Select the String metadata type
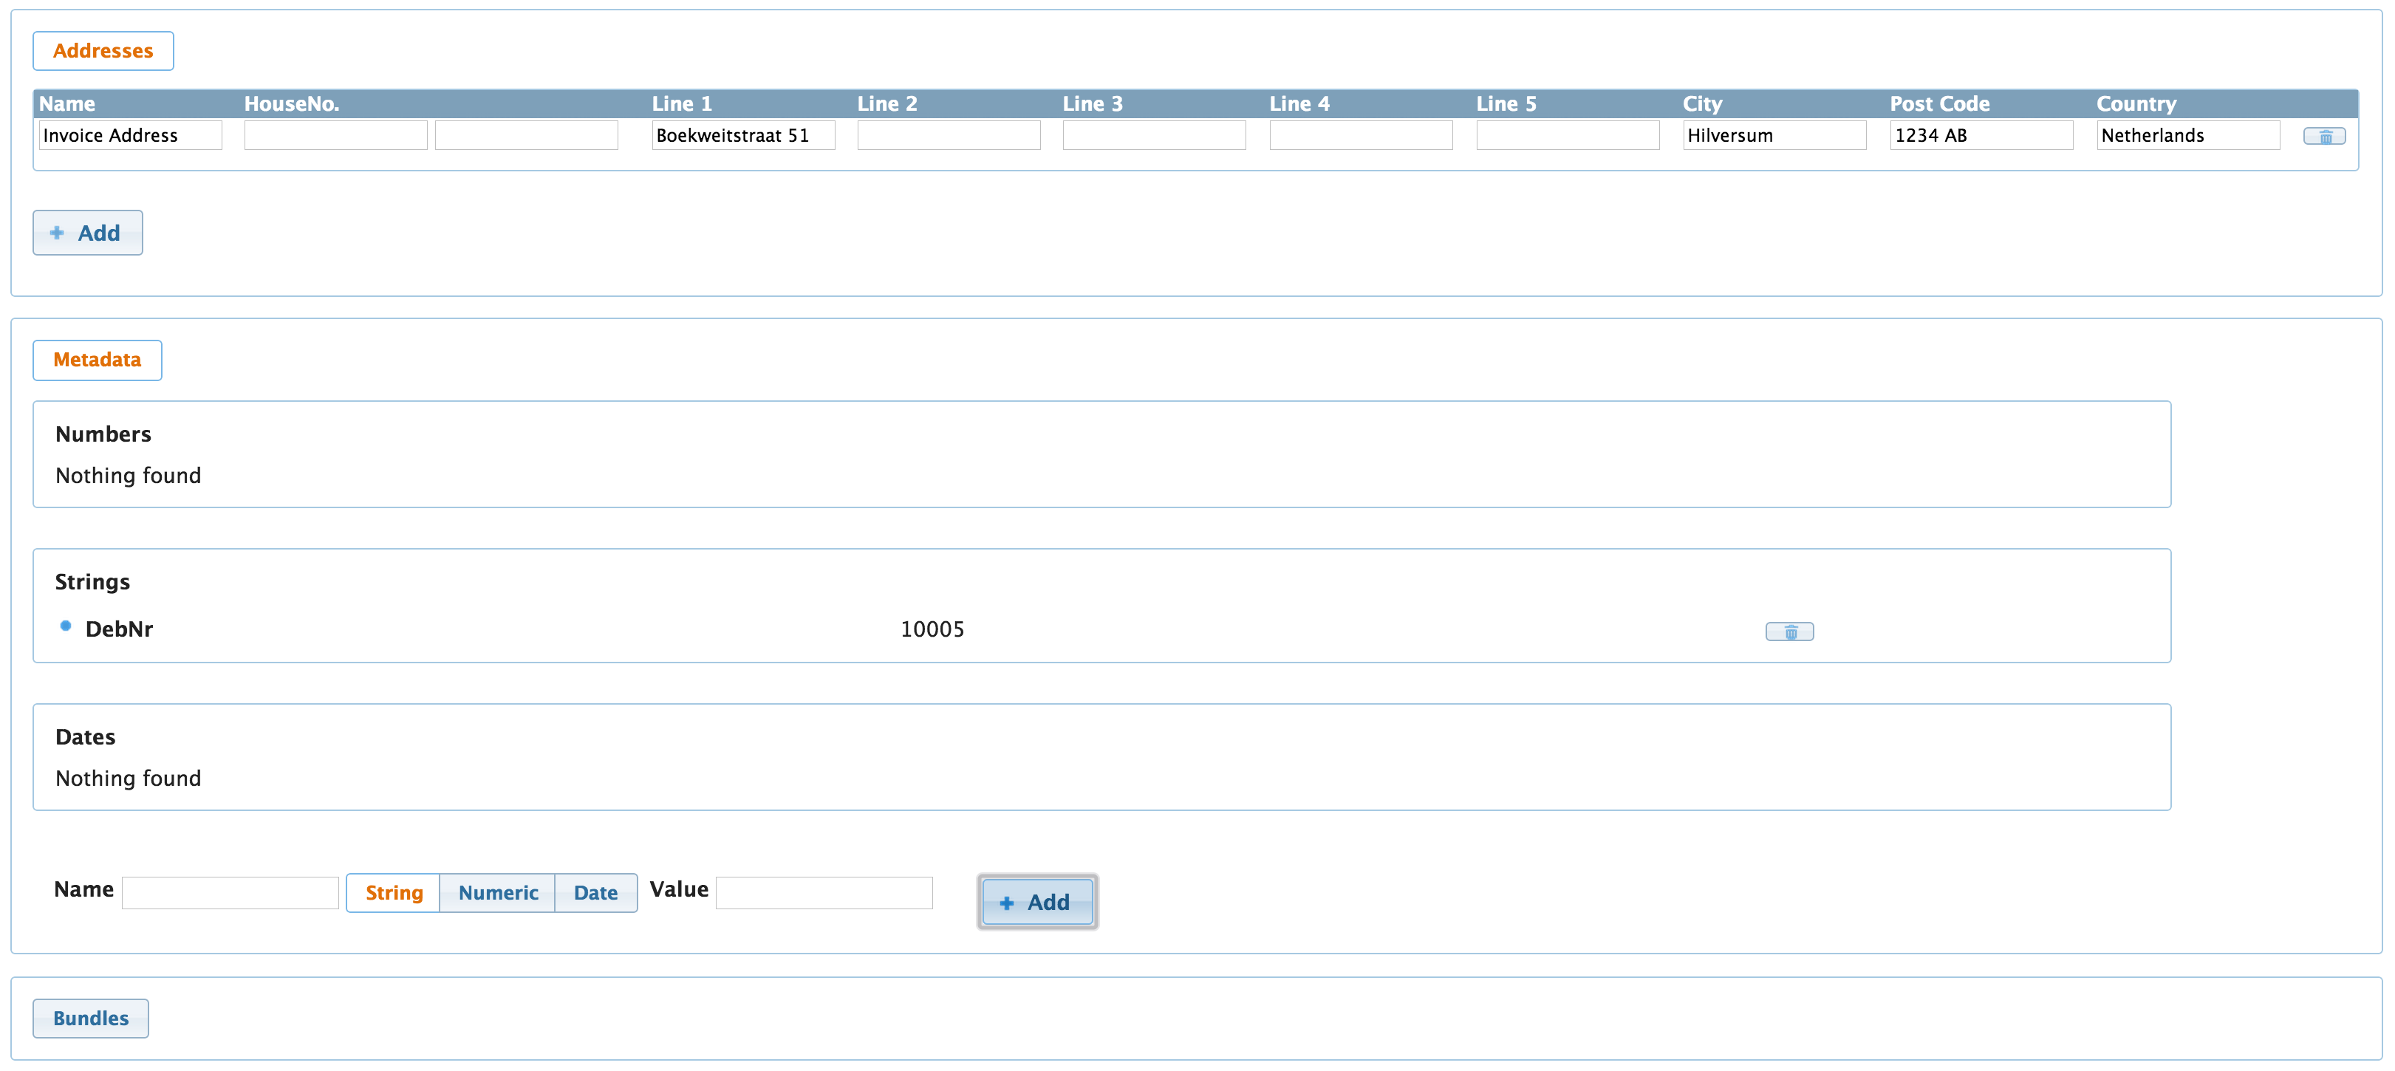Image resolution: width=2395 pixels, height=1071 pixels. [393, 892]
